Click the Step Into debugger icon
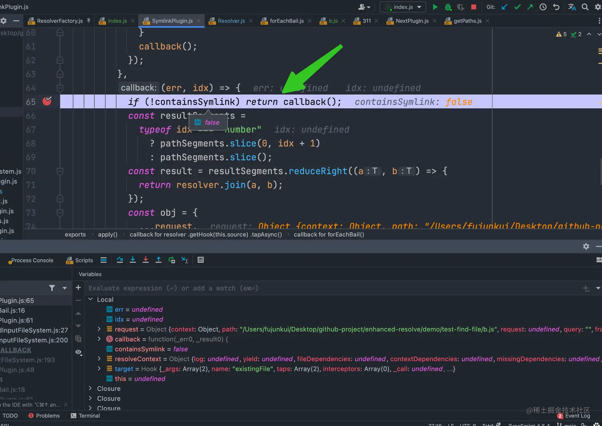The width and height of the screenshot is (602, 426). (133, 260)
